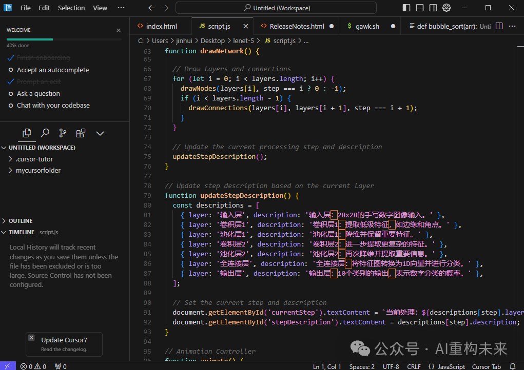Open remote window indicator in status bar
This screenshot has width=524, height=370.
[x=8, y=366]
